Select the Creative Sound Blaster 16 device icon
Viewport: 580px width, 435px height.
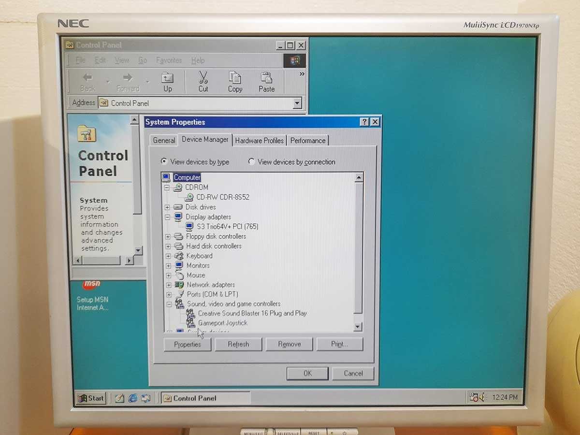coord(190,313)
